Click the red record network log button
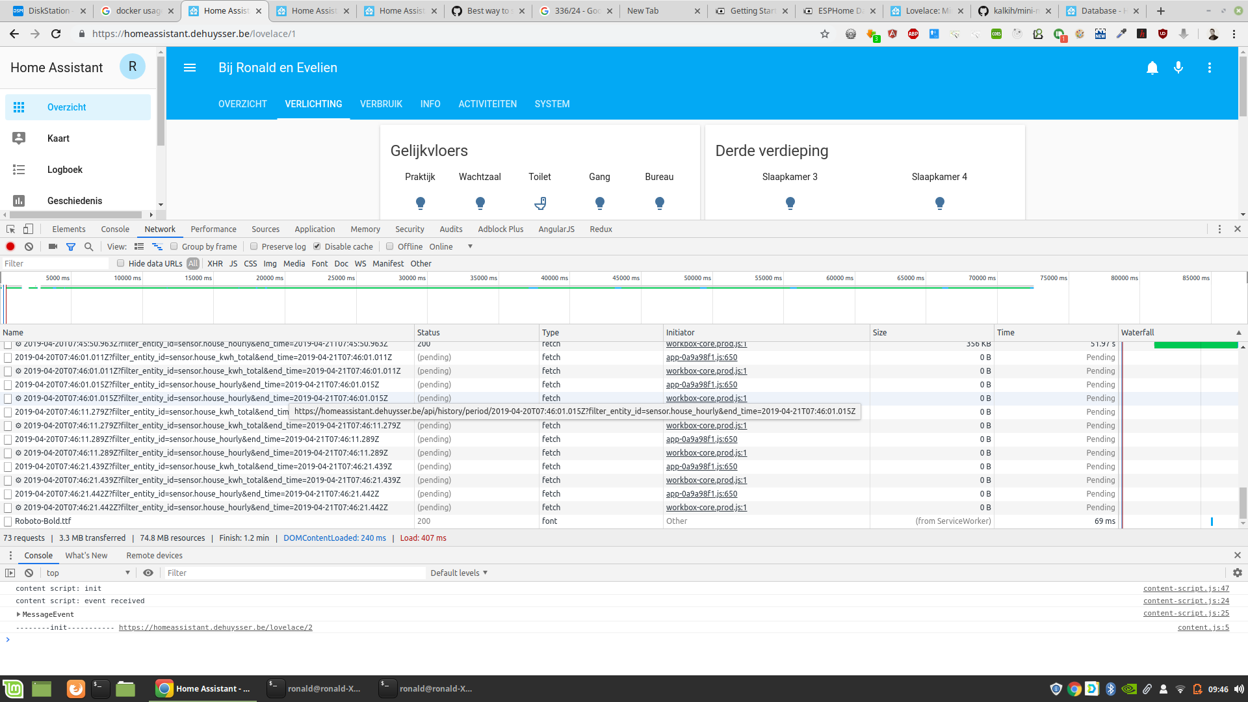Screen dimensions: 1248x702 tap(10, 247)
